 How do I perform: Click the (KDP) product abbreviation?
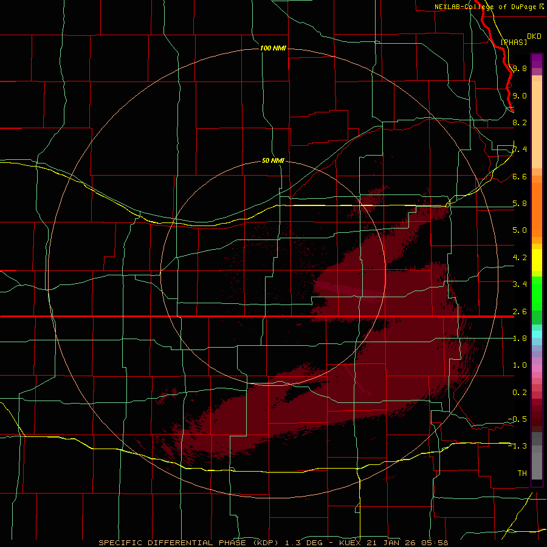(x=266, y=543)
